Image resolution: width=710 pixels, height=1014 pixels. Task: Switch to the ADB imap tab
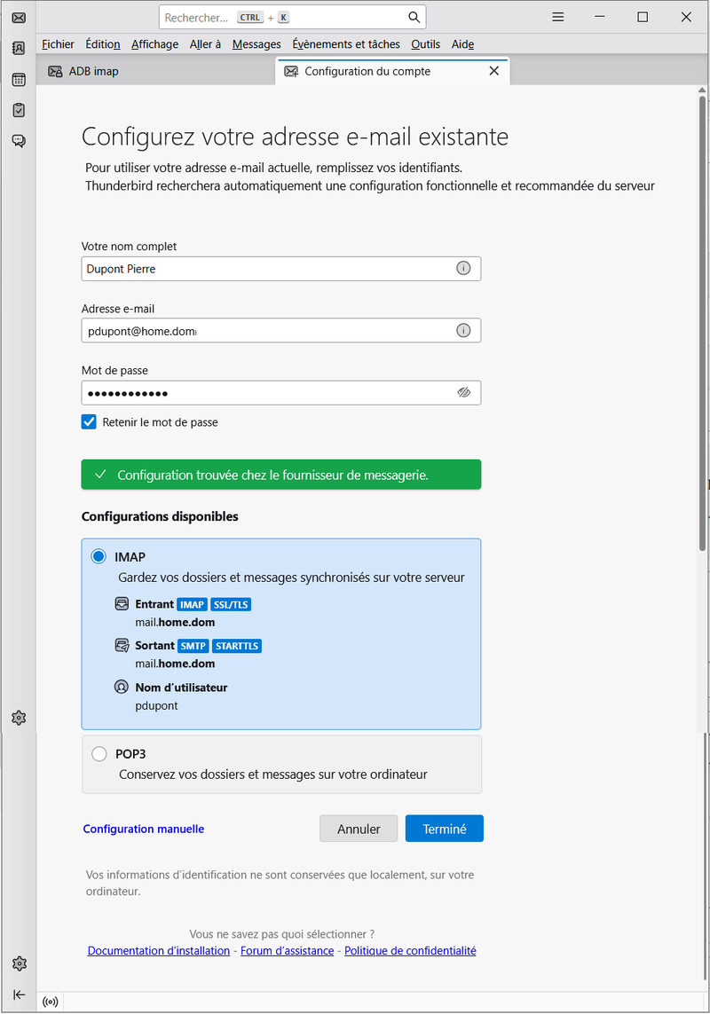[93, 71]
